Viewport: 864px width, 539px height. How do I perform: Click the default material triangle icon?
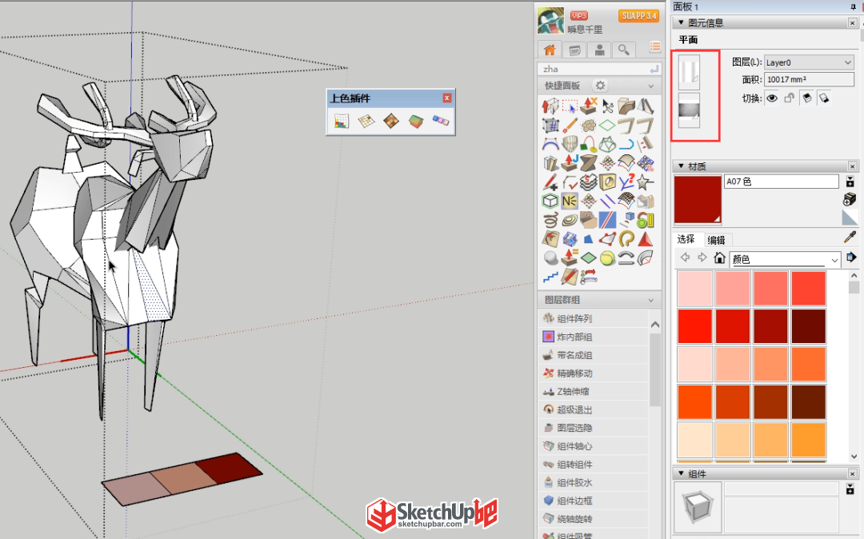tap(850, 217)
